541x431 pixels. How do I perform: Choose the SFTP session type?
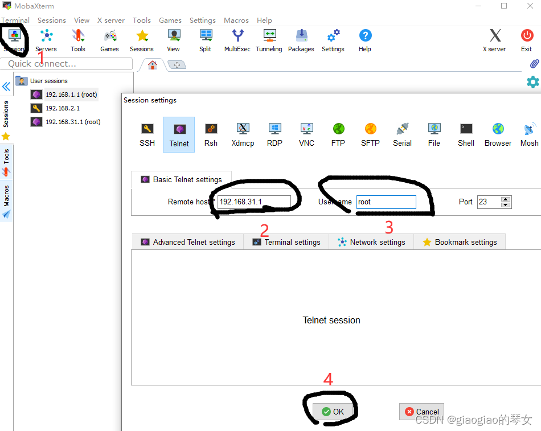[x=371, y=134]
